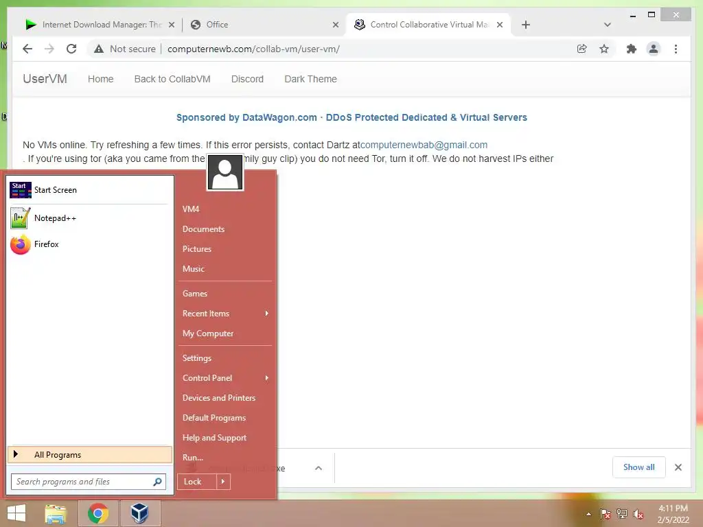Click the magnifier icon in Start search
The height and width of the screenshot is (527, 703).
click(x=157, y=482)
